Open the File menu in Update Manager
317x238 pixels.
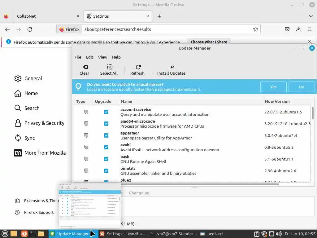pos(78,57)
